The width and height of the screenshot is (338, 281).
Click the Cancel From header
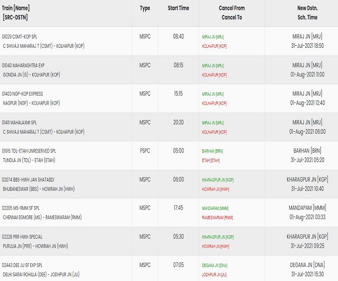pos(232,8)
